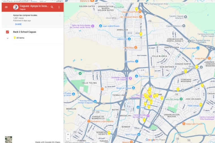Click the SHARE link

coord(18,24)
